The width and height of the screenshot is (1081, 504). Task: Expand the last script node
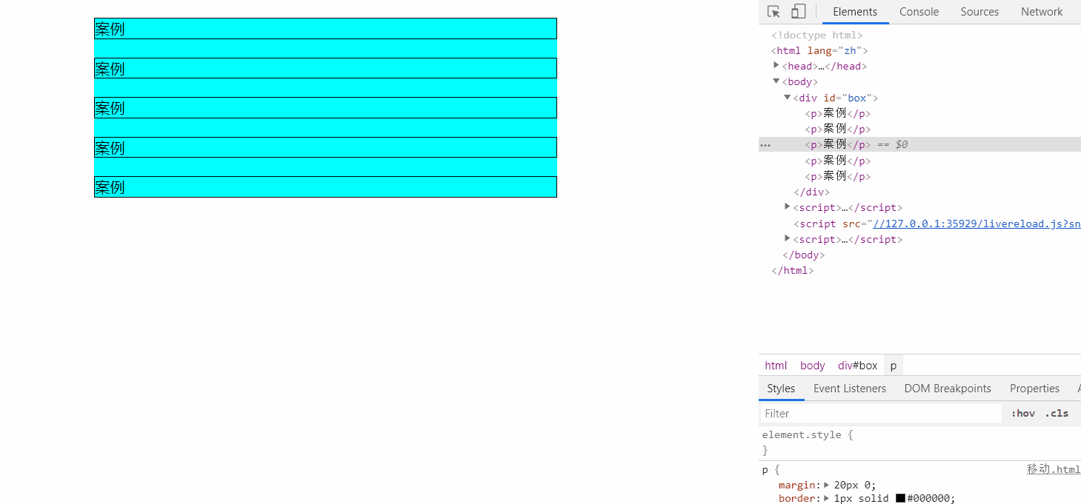tap(788, 239)
